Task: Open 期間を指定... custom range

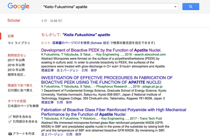Action: pyautogui.click(x=17, y=75)
